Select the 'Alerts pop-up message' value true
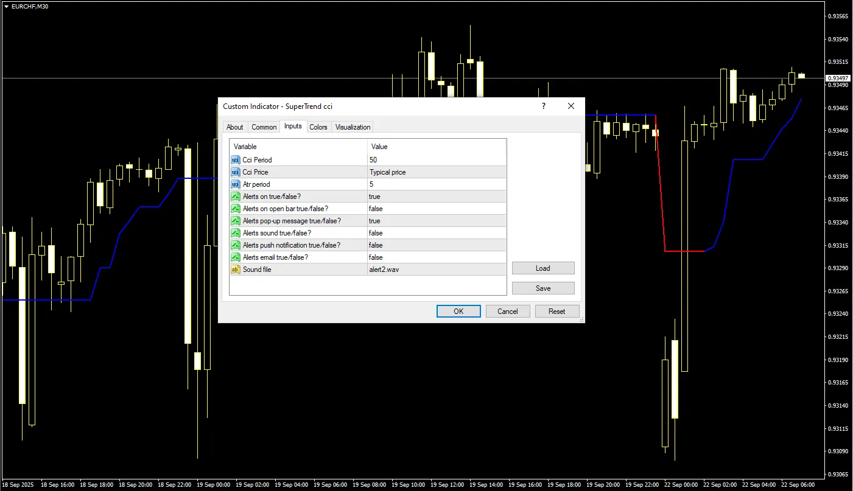This screenshot has height=491, width=853. 437,221
